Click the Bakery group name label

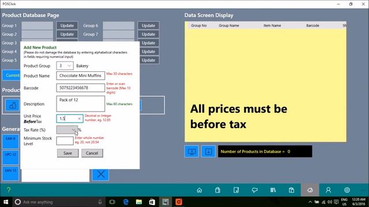82,66
